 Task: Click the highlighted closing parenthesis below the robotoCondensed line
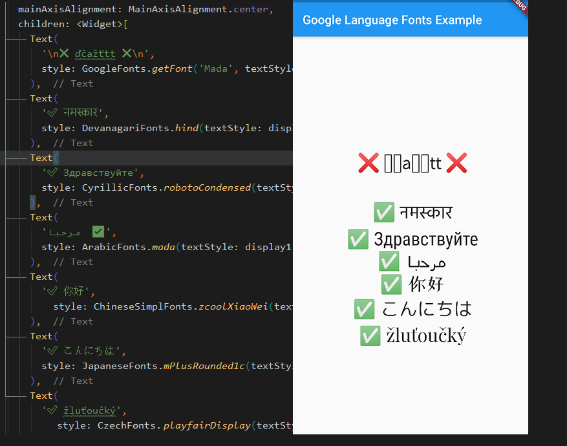tap(32, 202)
